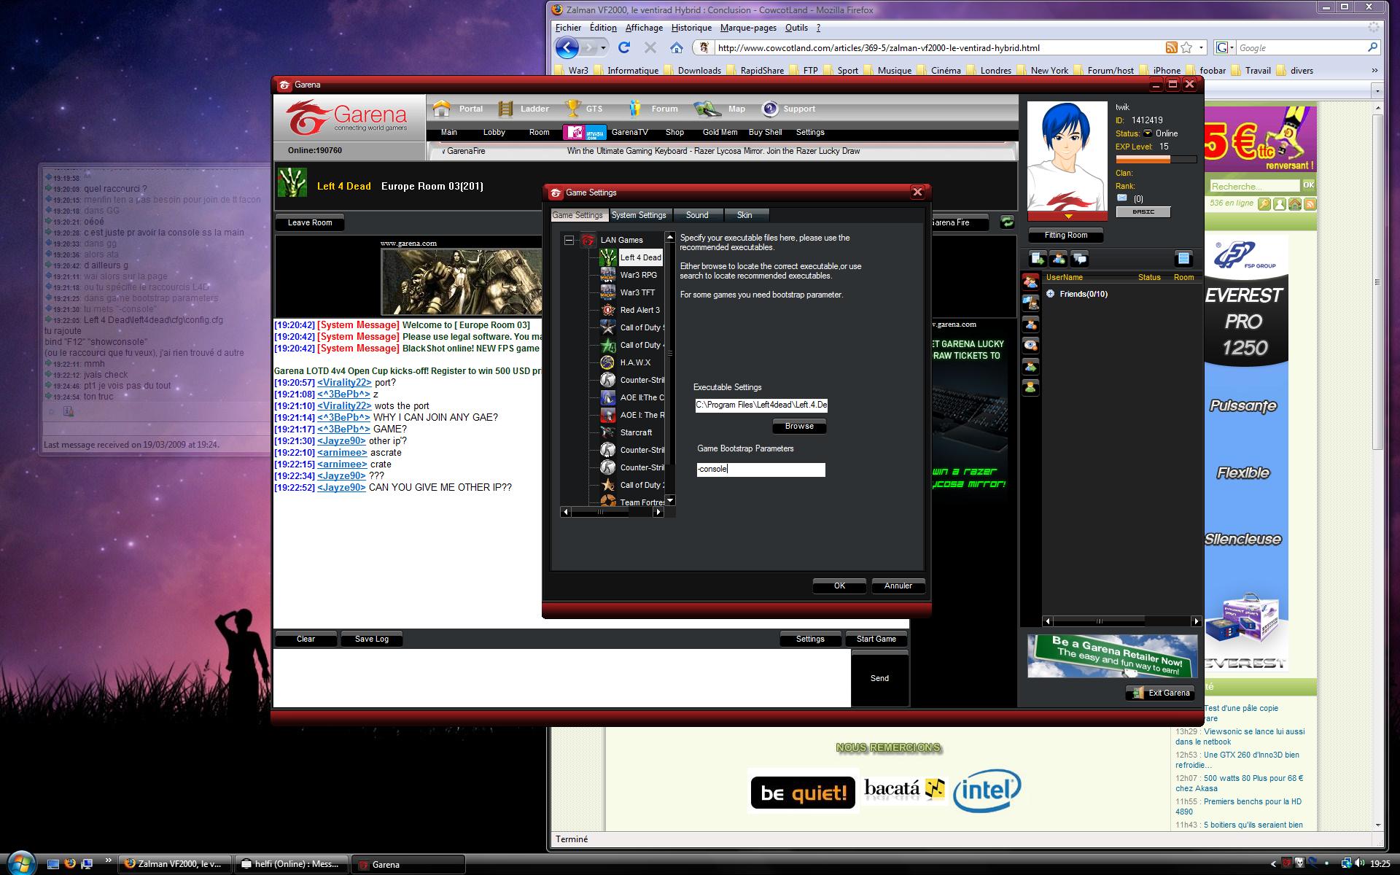The height and width of the screenshot is (875, 1400).
Task: Open the Google search engine dropdown
Action: [1232, 48]
